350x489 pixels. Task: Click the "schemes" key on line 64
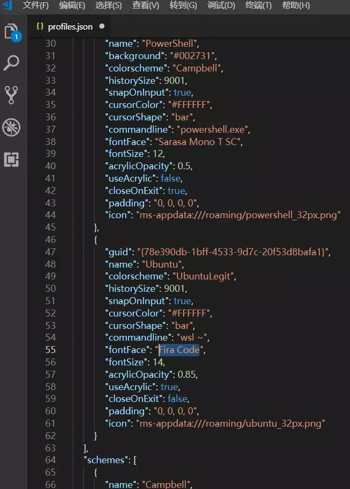click(x=105, y=460)
